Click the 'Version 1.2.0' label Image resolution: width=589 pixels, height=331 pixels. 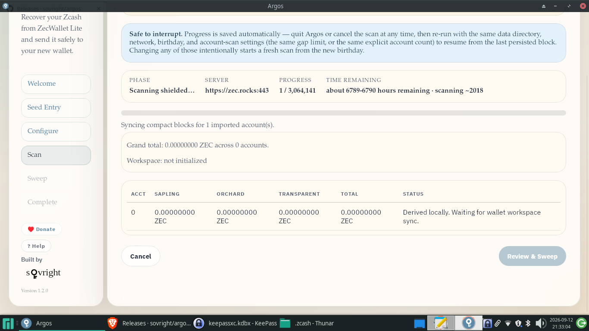(x=34, y=290)
